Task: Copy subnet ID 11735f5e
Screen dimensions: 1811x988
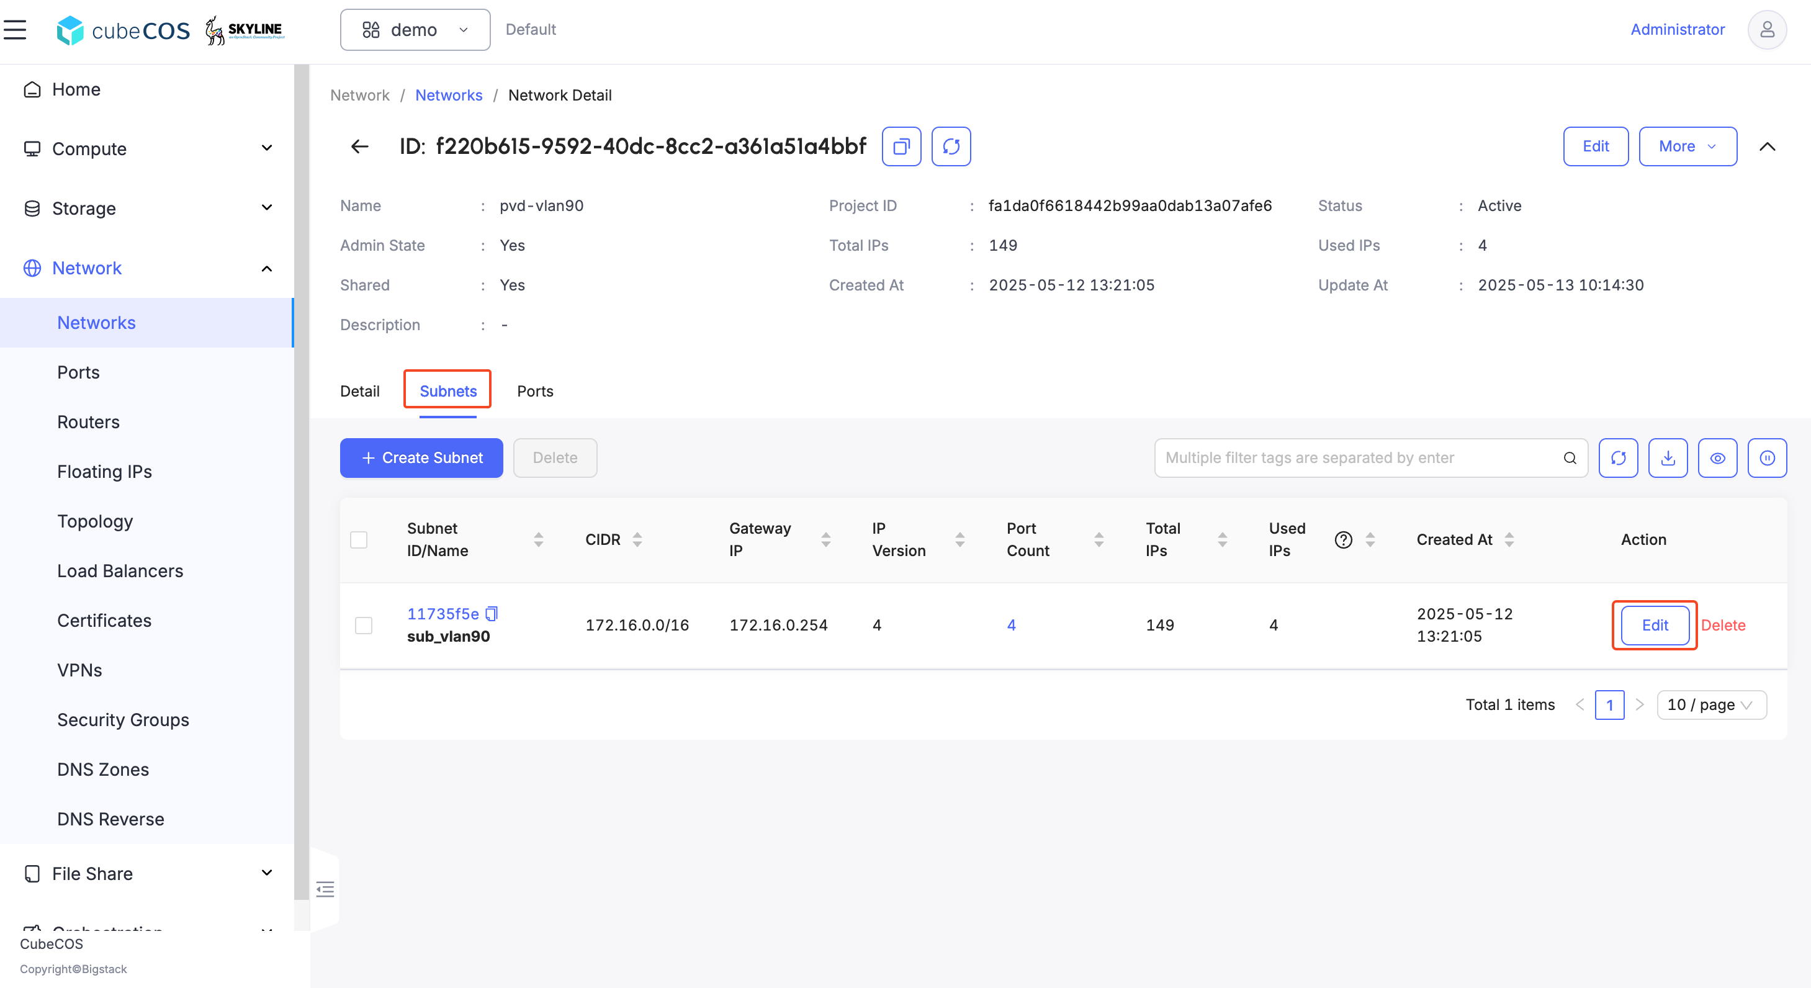Action: pyautogui.click(x=492, y=614)
